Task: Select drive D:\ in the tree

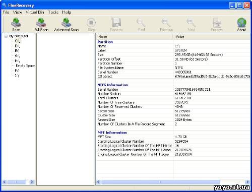Action: click(17, 46)
